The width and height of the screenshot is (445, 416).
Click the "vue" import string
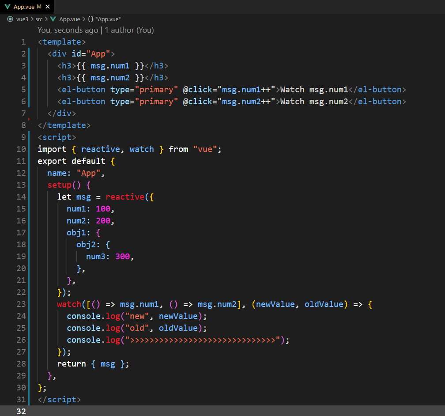click(x=205, y=149)
